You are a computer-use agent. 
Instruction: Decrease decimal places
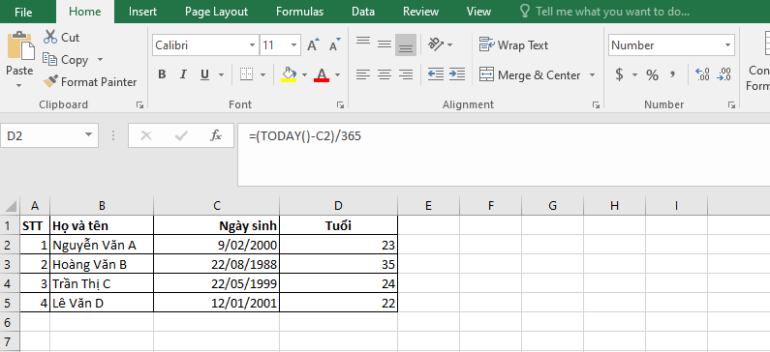tap(724, 75)
